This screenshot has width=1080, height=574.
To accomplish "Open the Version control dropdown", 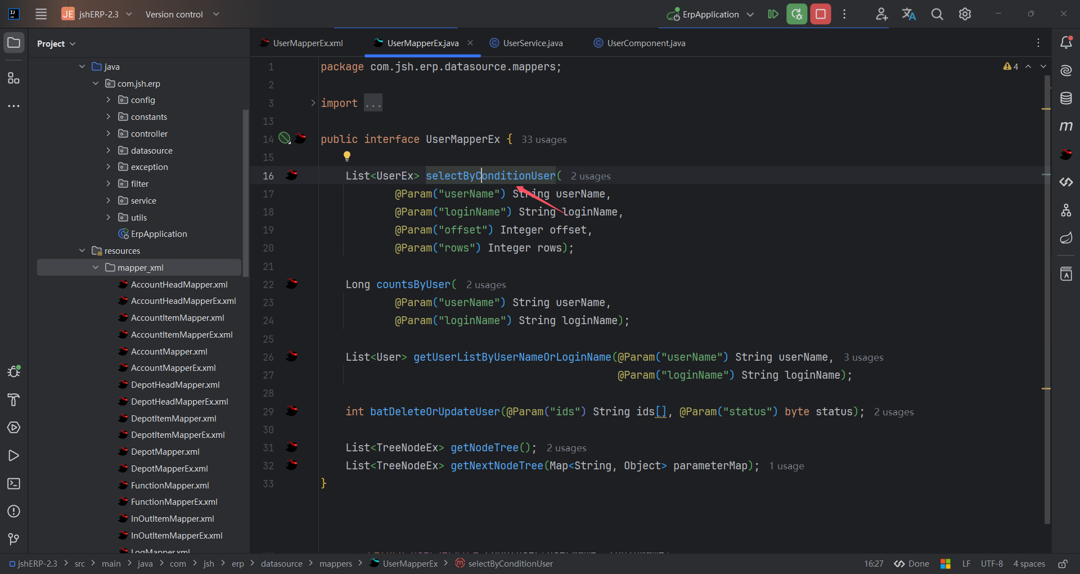I will pyautogui.click(x=182, y=14).
